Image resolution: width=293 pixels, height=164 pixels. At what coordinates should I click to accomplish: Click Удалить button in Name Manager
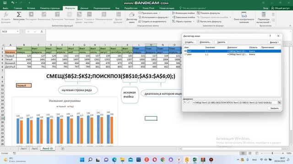pos(221,42)
